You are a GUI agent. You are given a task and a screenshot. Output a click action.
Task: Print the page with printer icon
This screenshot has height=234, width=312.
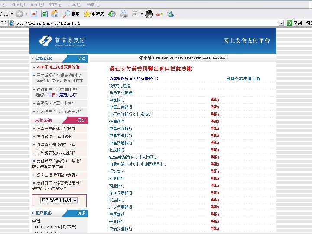point(124,14)
